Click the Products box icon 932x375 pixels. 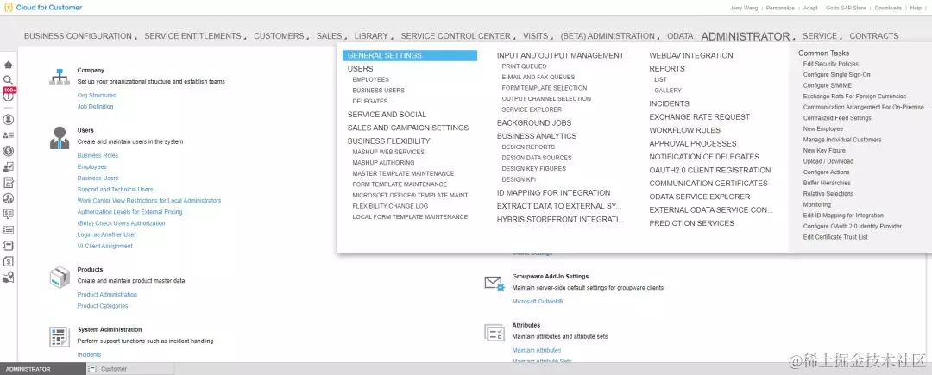[60, 277]
